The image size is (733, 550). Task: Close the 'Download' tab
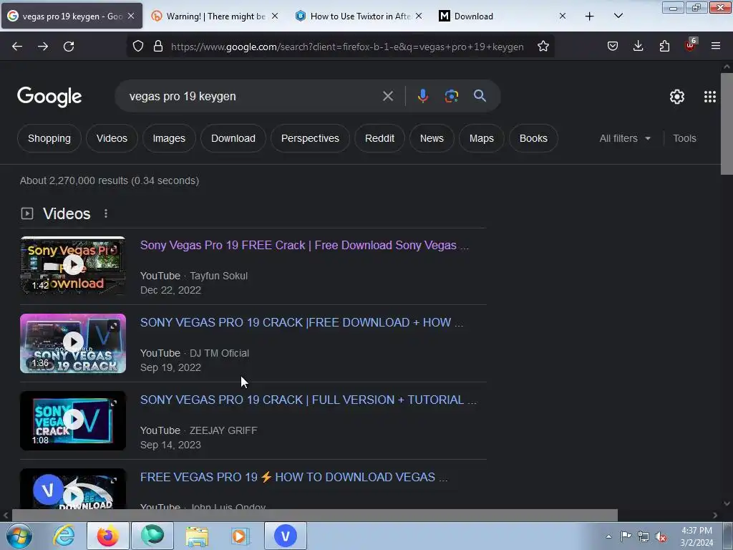(563, 16)
